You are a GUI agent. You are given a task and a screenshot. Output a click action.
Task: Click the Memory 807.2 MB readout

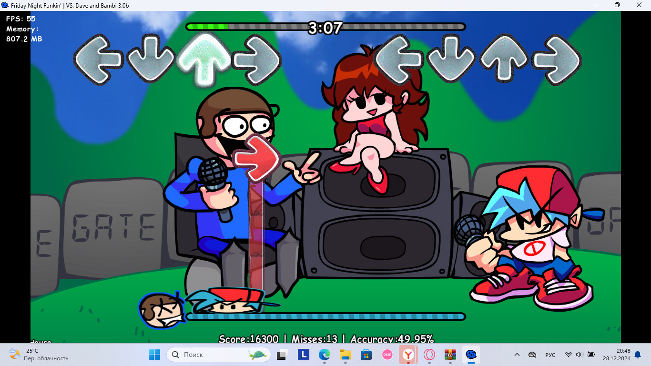tap(24, 34)
